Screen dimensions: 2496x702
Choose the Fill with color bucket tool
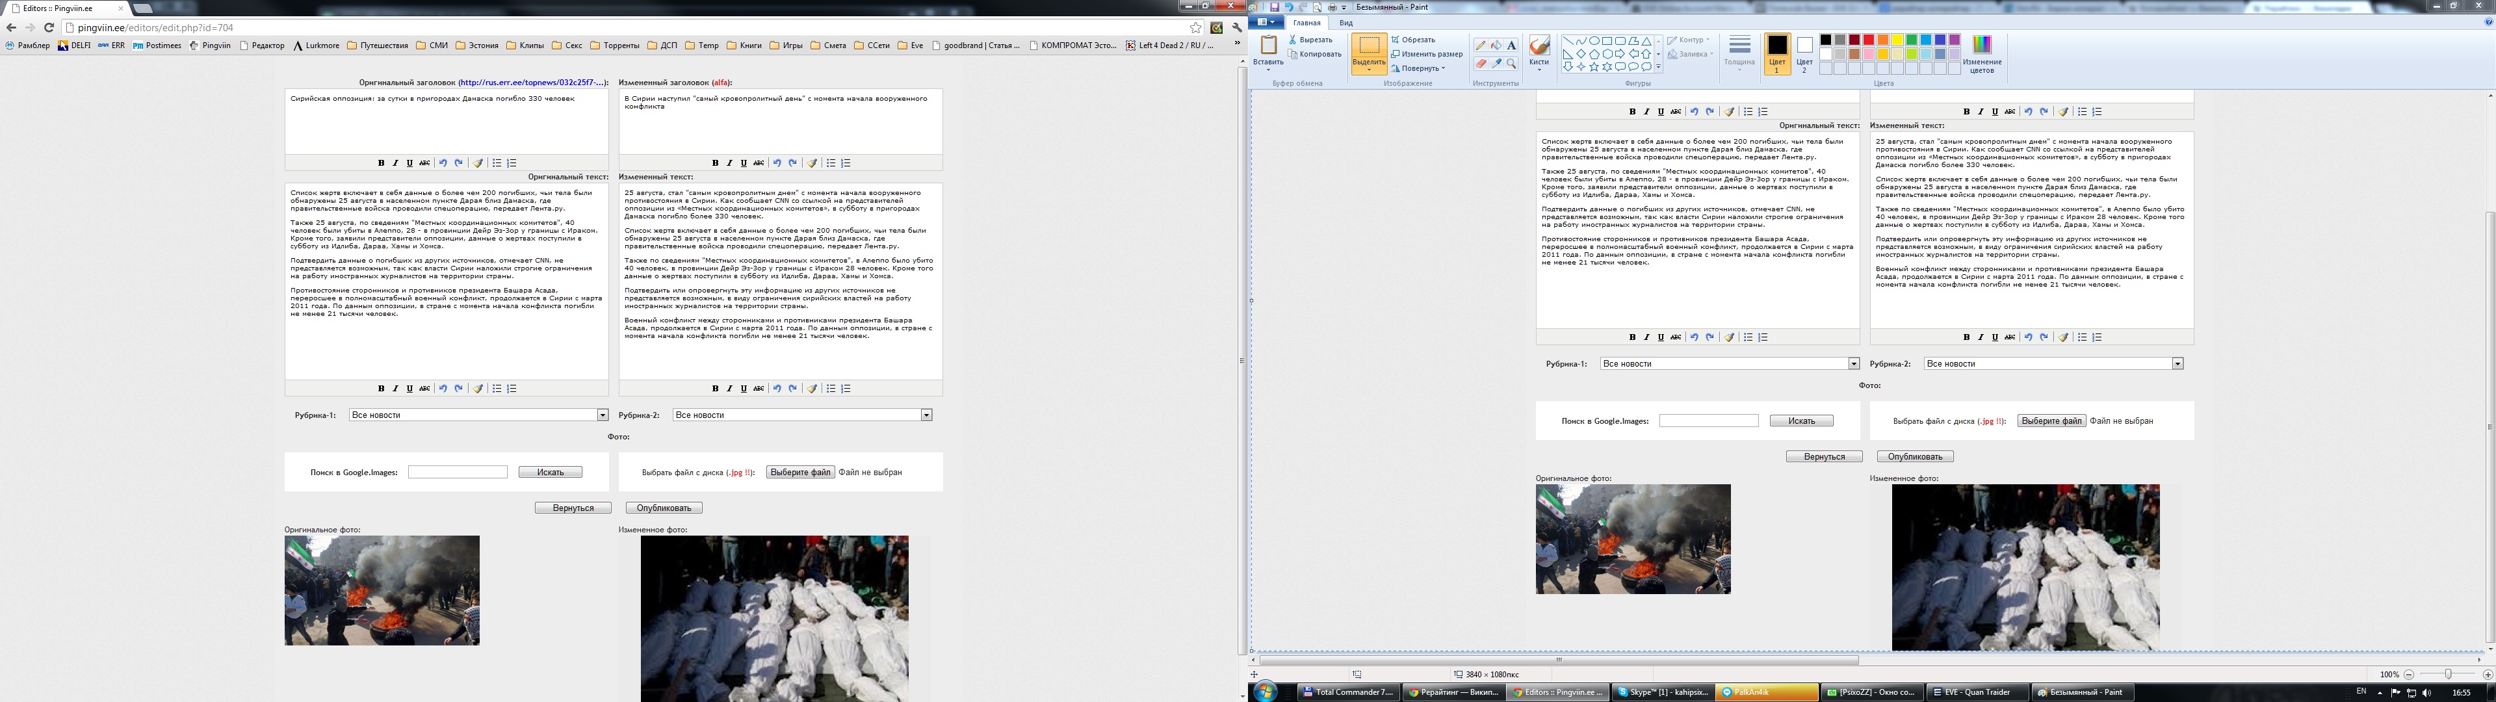tap(1496, 45)
